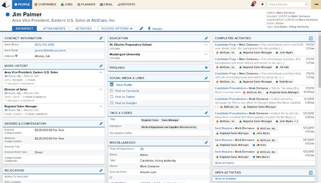Click Show all History link

pos(224,162)
